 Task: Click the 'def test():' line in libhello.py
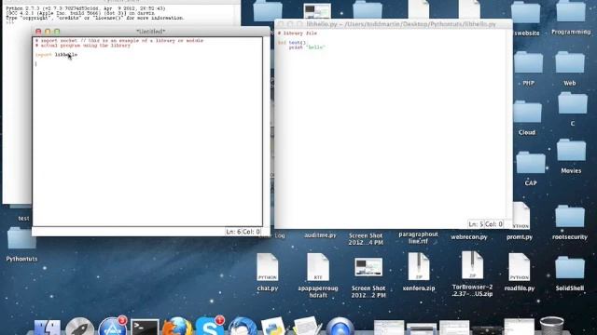tap(292, 43)
